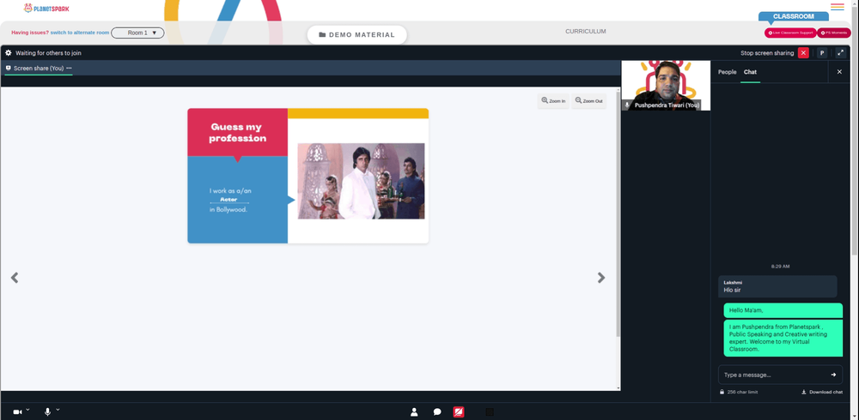859x420 pixels.
Task: Zoom out of the slide
Action: coord(589,101)
